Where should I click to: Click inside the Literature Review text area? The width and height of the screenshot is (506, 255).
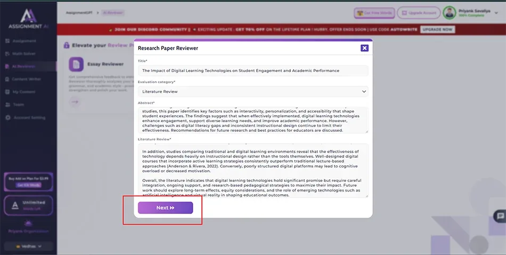[253, 170]
